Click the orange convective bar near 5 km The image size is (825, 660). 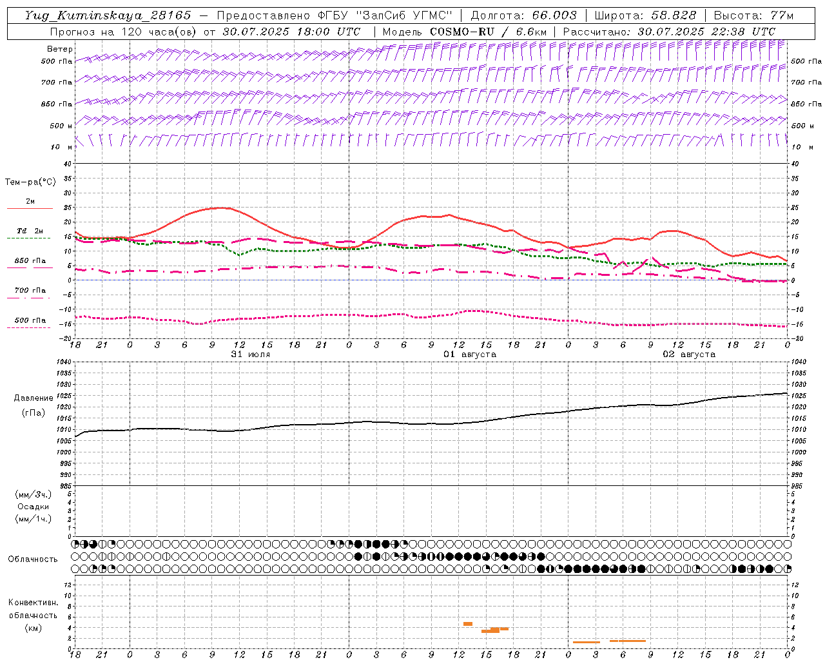(468, 624)
